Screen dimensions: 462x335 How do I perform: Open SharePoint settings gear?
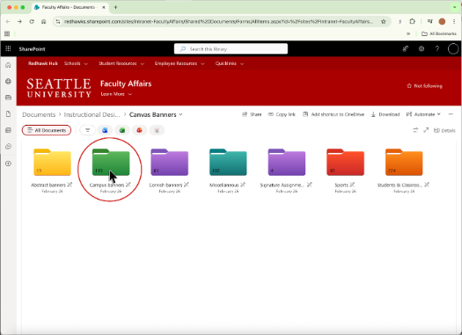[x=422, y=49]
